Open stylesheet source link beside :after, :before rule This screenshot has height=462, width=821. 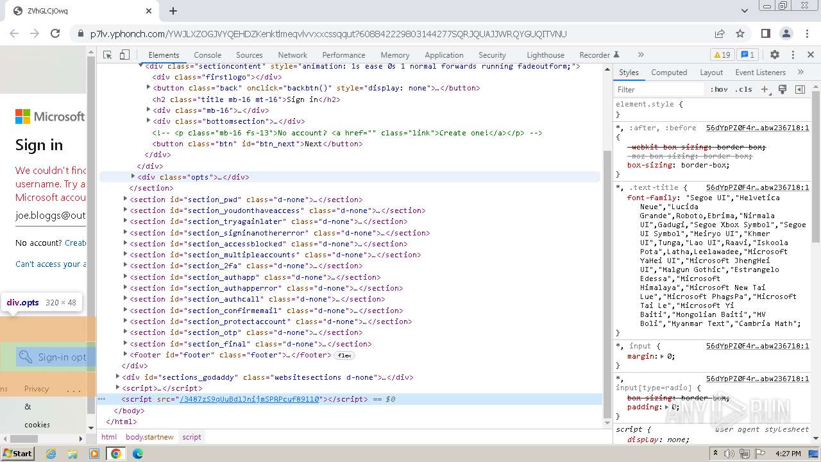[x=758, y=128]
